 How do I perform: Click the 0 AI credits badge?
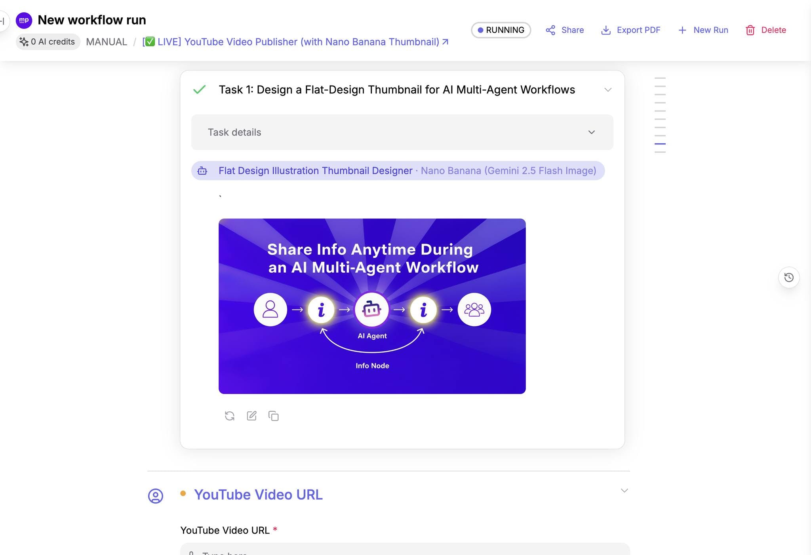48,42
